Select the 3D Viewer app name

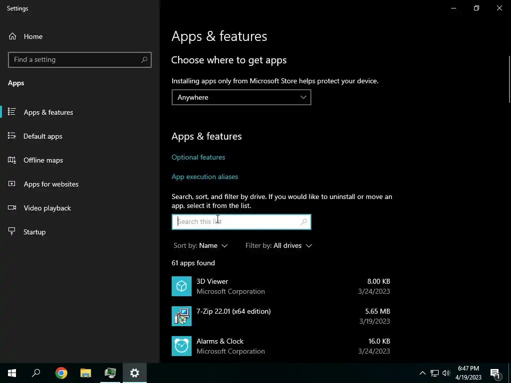(x=212, y=281)
